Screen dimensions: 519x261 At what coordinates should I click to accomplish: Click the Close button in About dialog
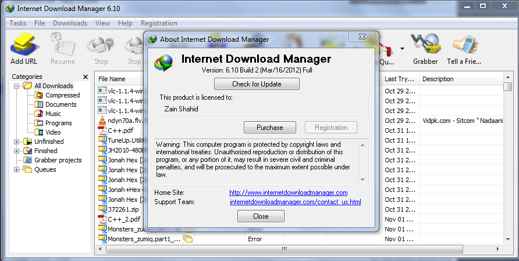click(x=261, y=216)
